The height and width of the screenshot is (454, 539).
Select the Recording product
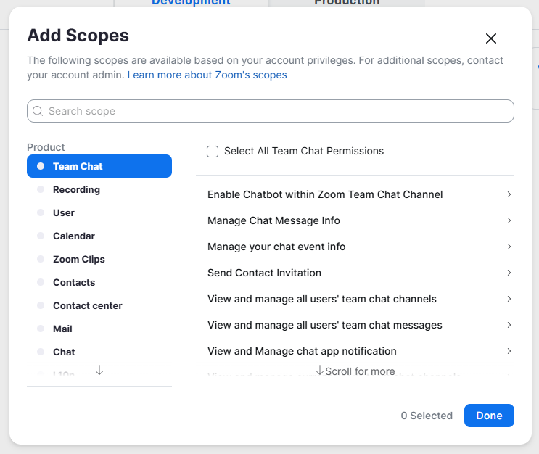point(99,189)
